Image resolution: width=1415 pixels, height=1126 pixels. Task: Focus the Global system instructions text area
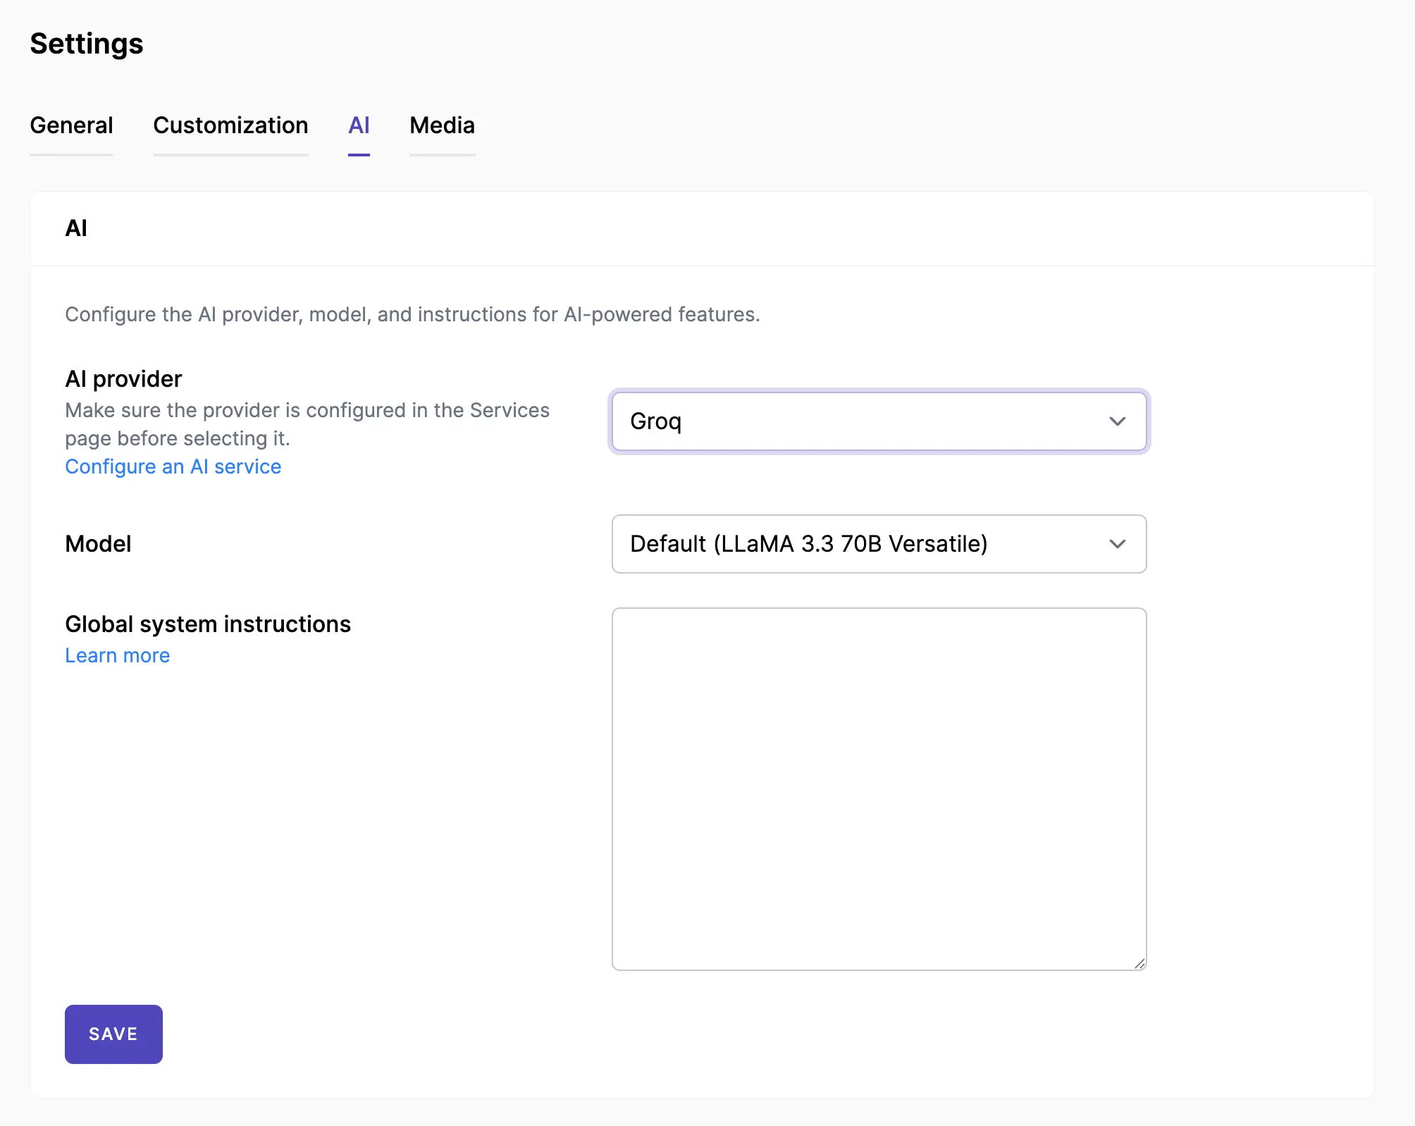click(x=878, y=788)
